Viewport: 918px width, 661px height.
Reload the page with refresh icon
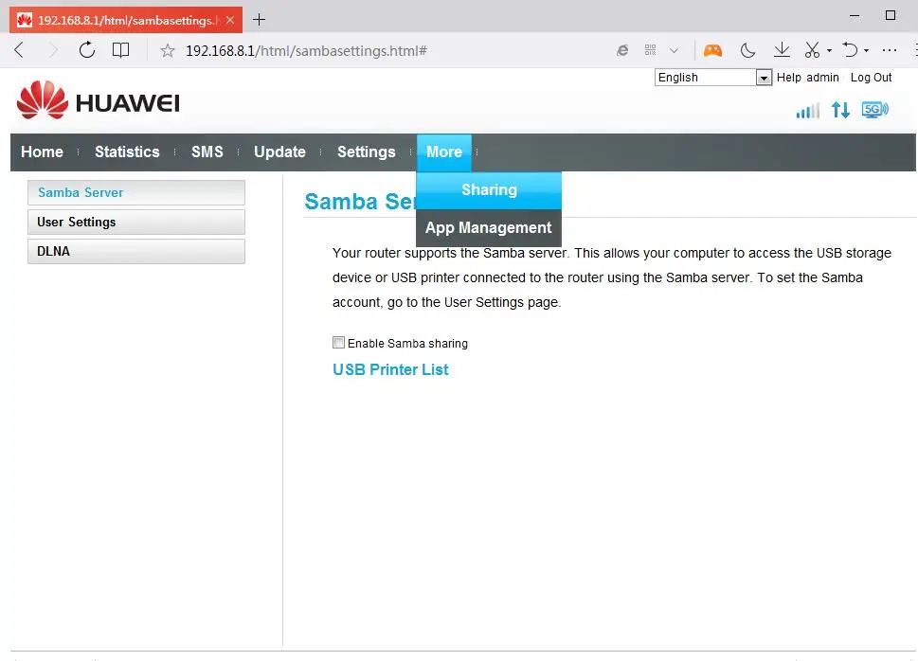pyautogui.click(x=86, y=50)
